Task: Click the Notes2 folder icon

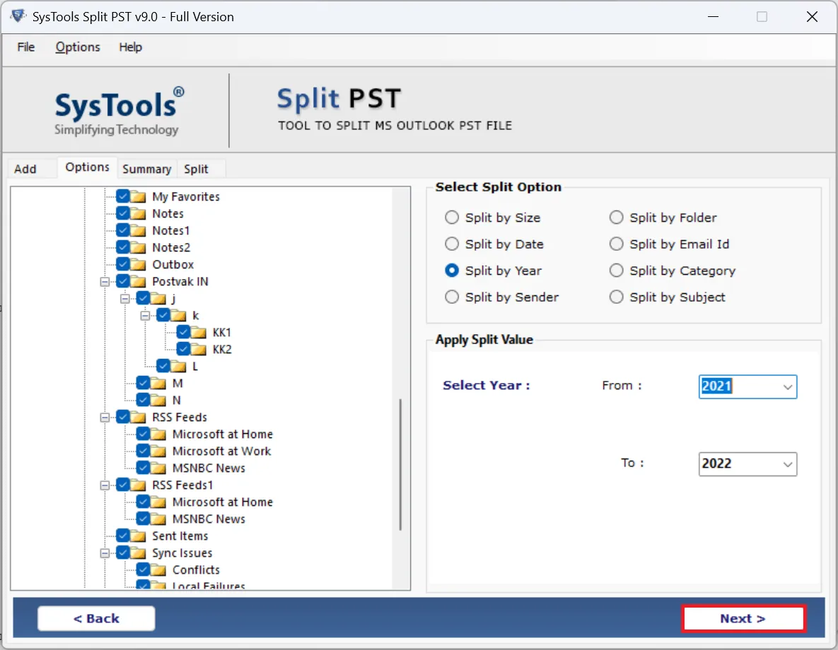Action: [x=139, y=247]
